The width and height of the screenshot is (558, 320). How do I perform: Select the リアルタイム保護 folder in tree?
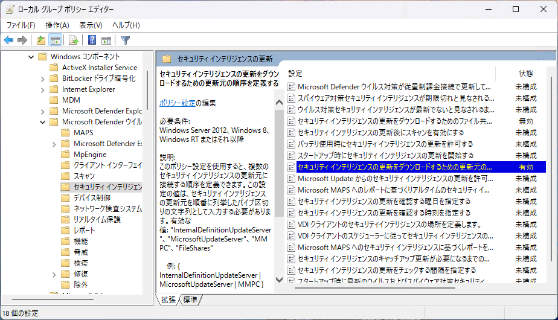pos(97,220)
